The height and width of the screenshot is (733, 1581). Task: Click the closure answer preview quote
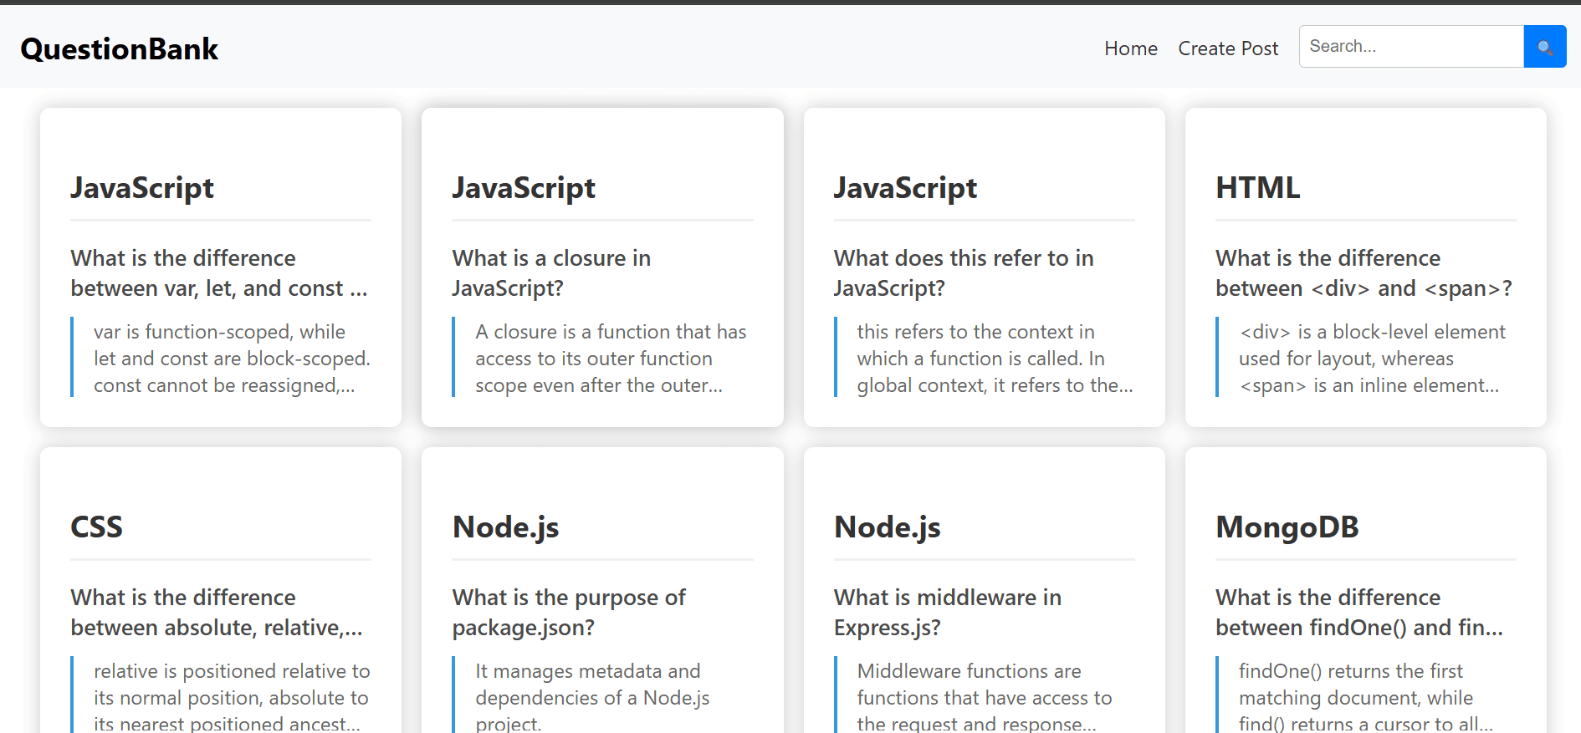point(602,358)
